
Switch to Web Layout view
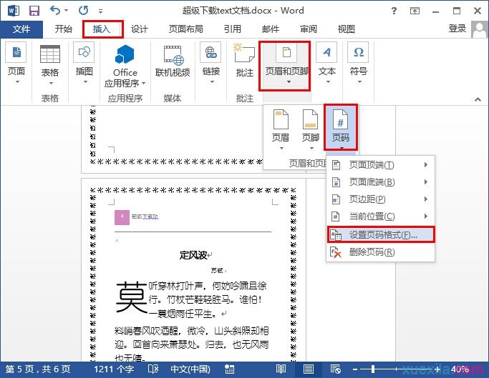tap(336, 369)
